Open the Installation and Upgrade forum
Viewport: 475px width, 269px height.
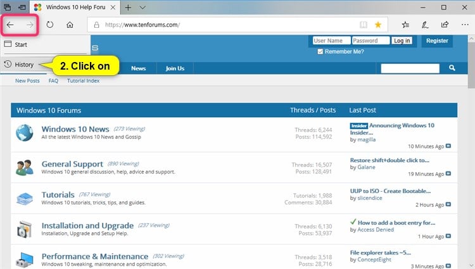87,225
